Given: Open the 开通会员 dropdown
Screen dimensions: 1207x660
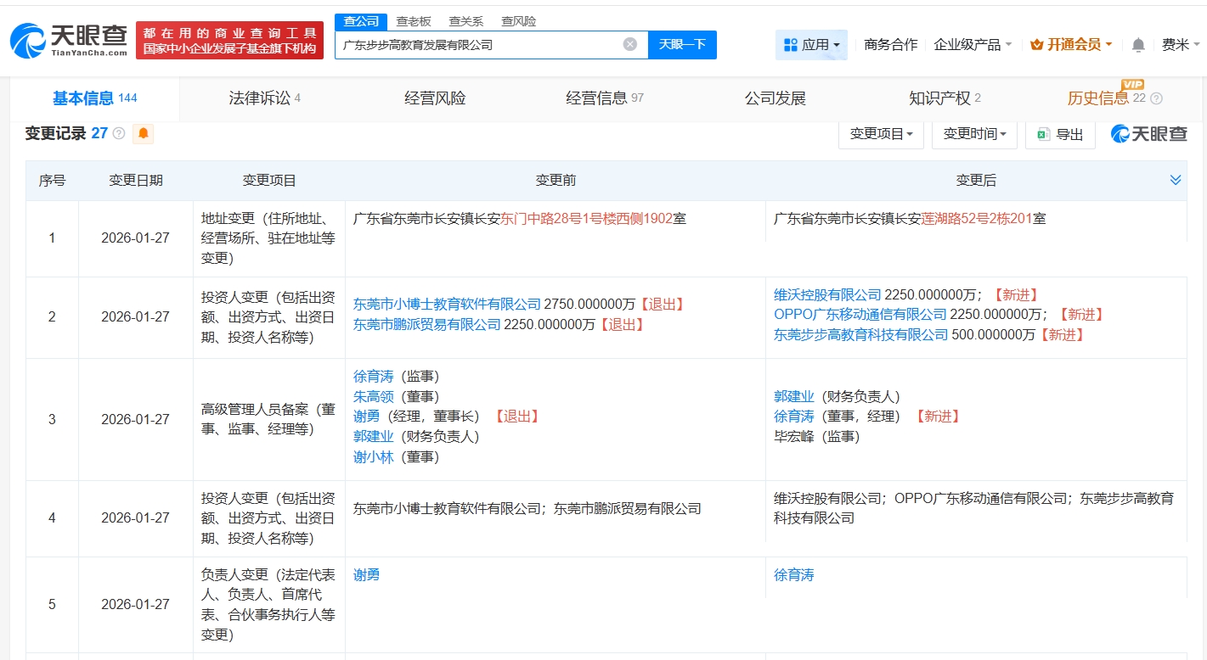Looking at the screenshot, I should (1071, 45).
